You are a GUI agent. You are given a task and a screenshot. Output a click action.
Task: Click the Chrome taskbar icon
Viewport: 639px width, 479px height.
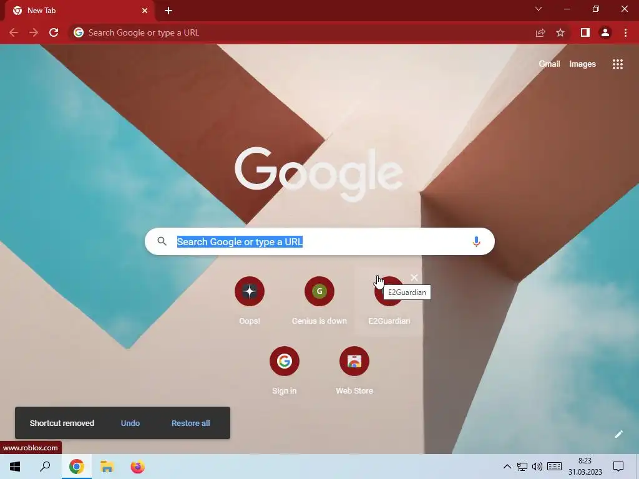point(77,467)
